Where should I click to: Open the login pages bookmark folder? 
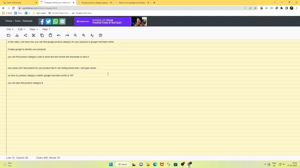tap(39, 13)
